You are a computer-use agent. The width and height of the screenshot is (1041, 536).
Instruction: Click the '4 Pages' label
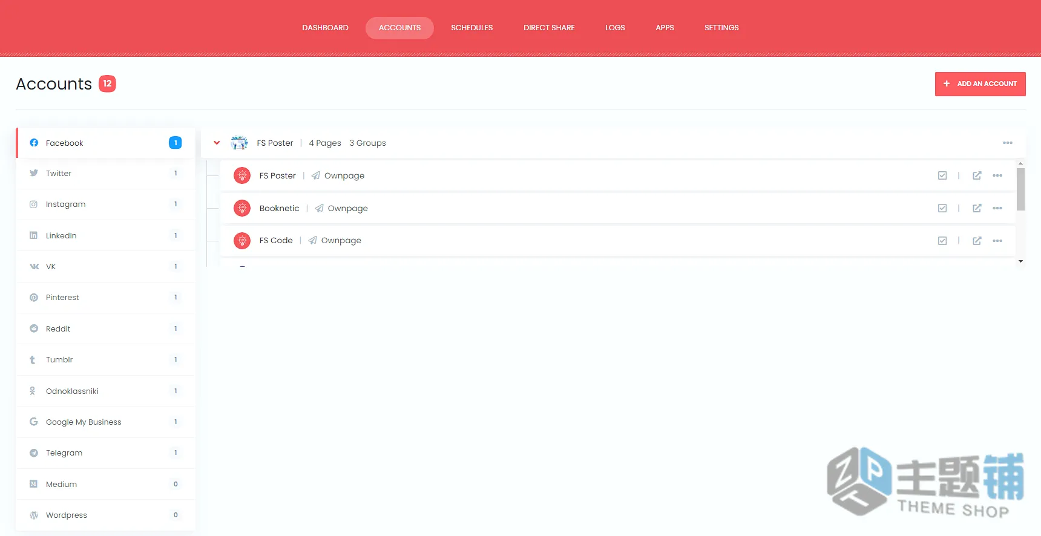(325, 143)
